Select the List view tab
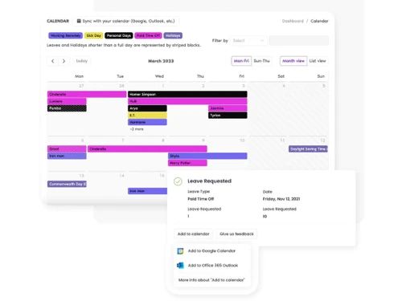Image resolution: width=402 pixels, height=301 pixels. click(318, 61)
